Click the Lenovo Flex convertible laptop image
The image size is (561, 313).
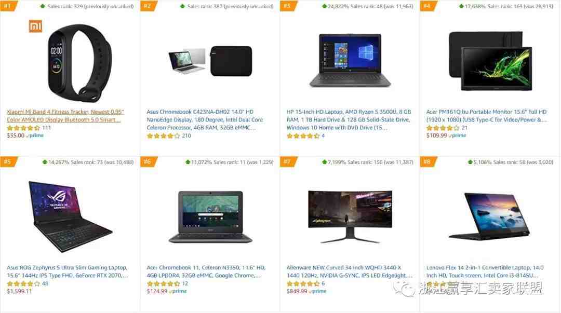pos(489,216)
